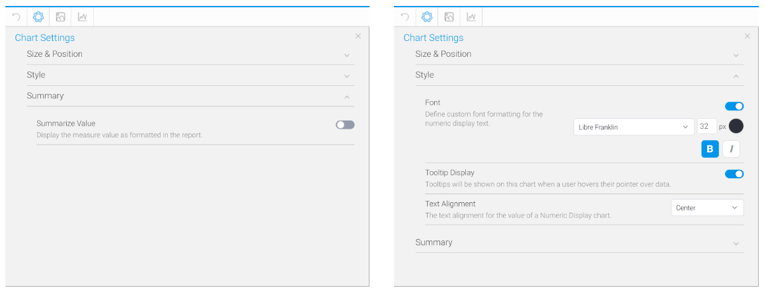Click the line chart icon in left panel
Screen dimensions: 764x292
83,17
